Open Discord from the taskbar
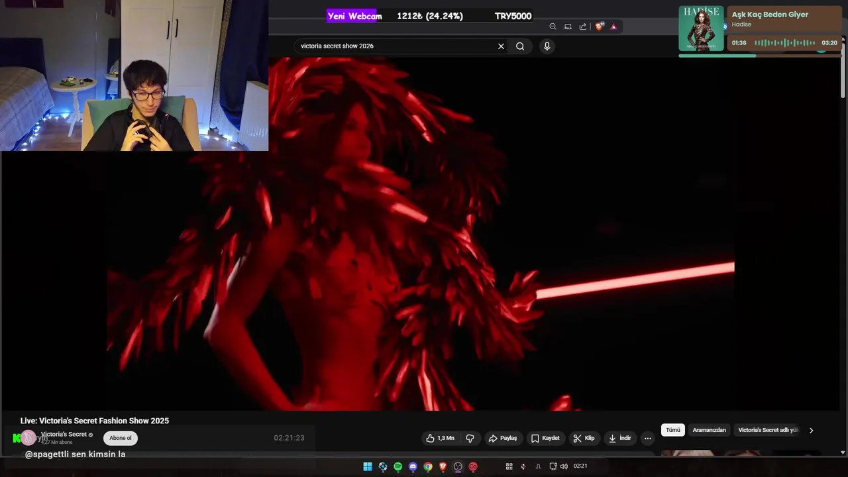 [413, 466]
